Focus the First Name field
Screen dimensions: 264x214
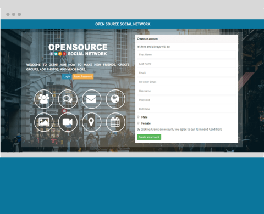tap(186, 55)
